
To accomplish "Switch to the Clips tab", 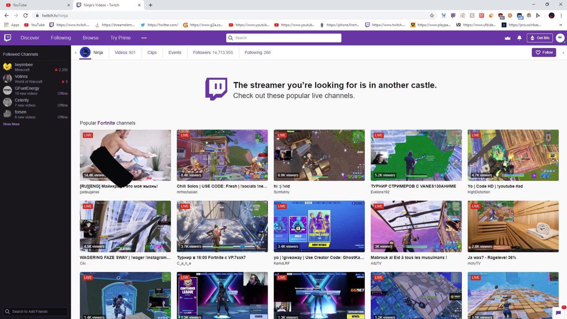I will tap(152, 52).
